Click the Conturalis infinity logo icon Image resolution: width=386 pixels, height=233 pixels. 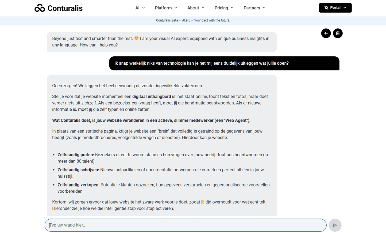tap(40, 8)
